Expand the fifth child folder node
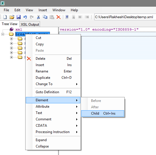The image size is (156, 155). (11, 57)
